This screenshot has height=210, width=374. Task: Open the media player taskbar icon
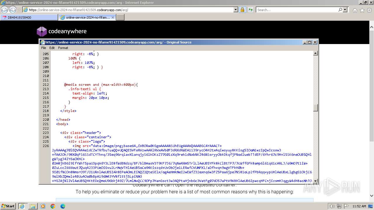pyautogui.click(x=43, y=206)
